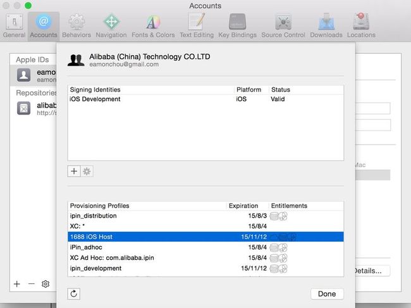Click the Alibaba team group icon

[76, 60]
